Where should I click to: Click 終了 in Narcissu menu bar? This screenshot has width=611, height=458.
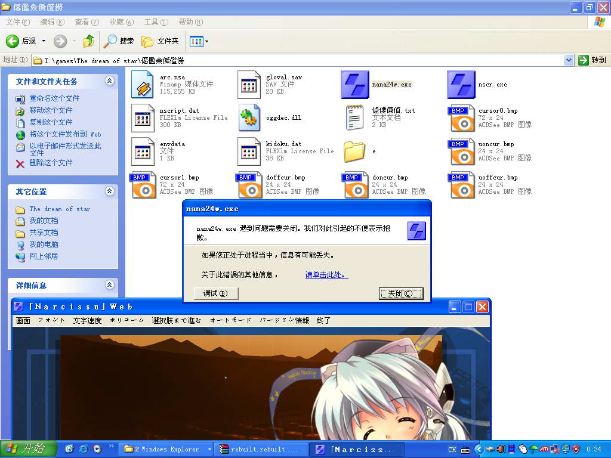[323, 320]
